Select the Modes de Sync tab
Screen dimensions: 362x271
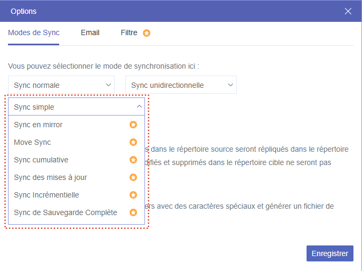34,32
